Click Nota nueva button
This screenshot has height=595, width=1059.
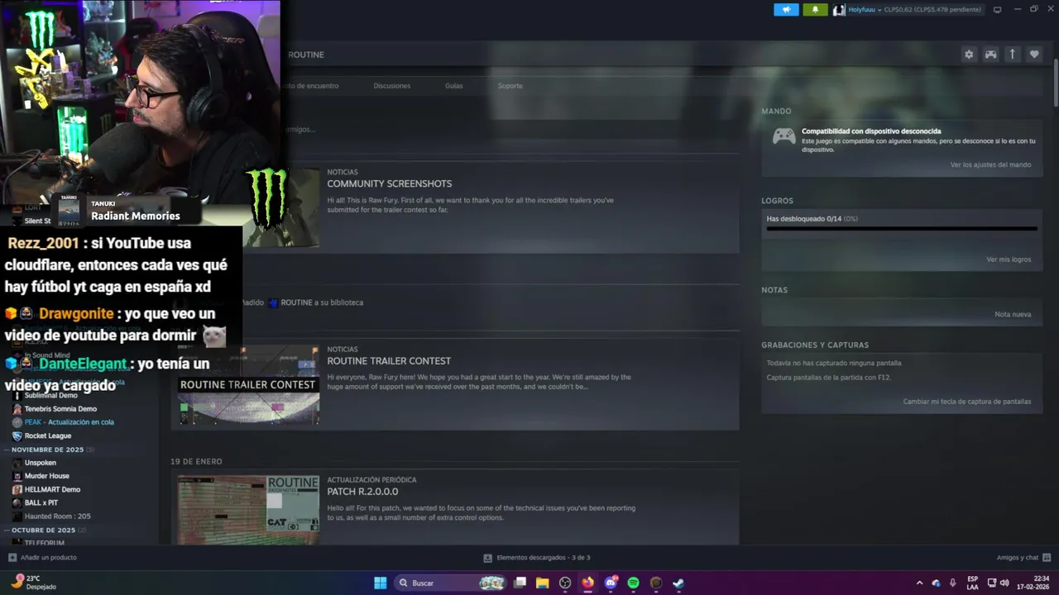coord(1013,315)
